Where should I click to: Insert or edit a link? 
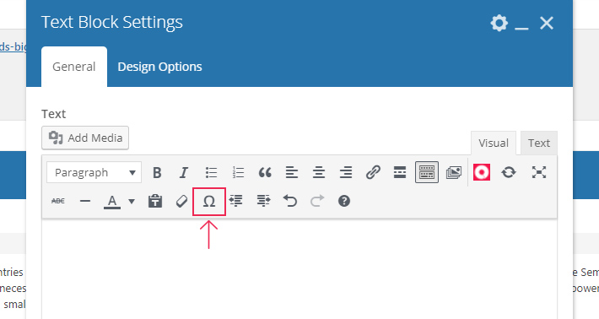(373, 173)
